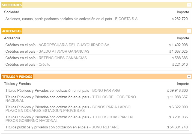Select the E COSTA S.A row
The image size is (194, 136).
point(71,19)
